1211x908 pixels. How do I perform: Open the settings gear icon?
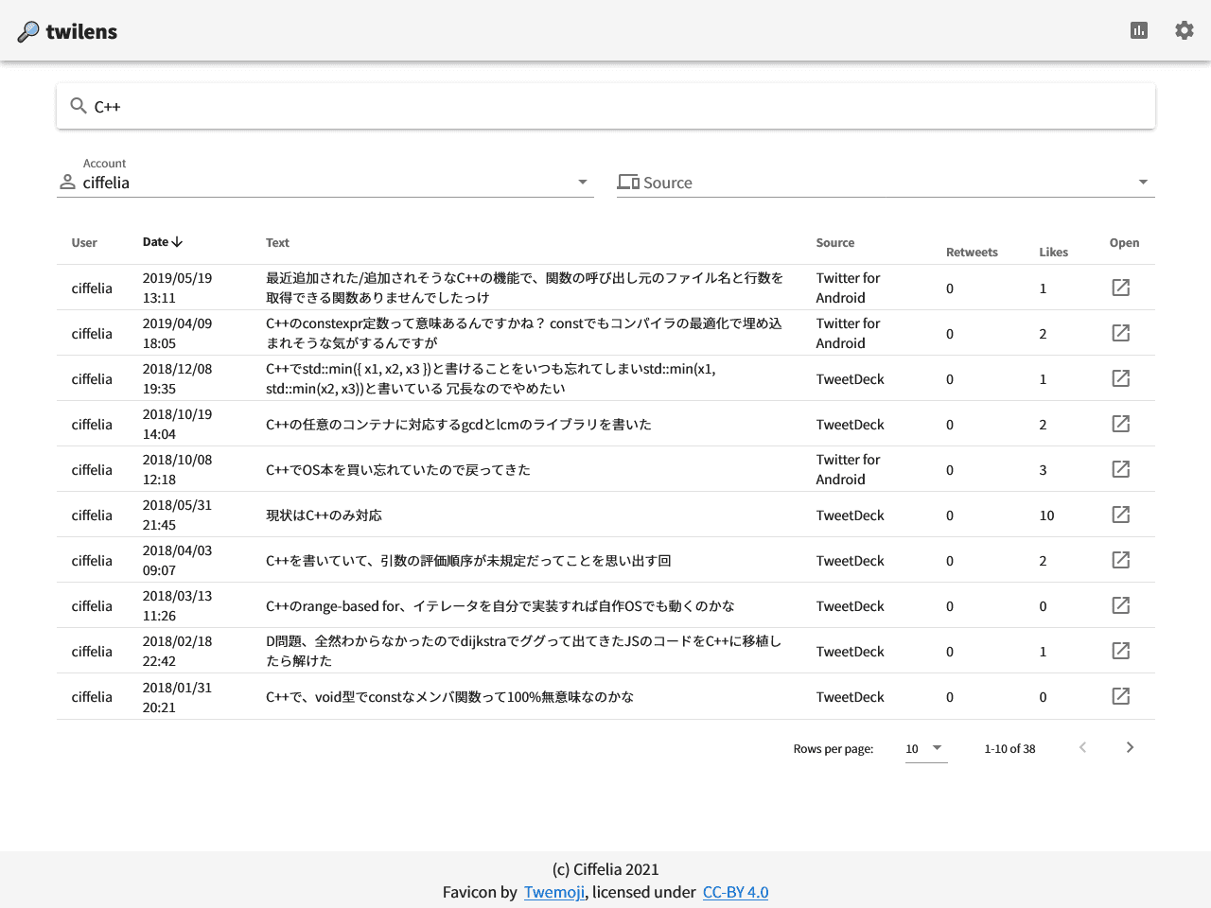click(x=1185, y=29)
